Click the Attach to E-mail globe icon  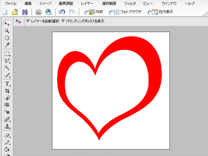tap(49, 12)
